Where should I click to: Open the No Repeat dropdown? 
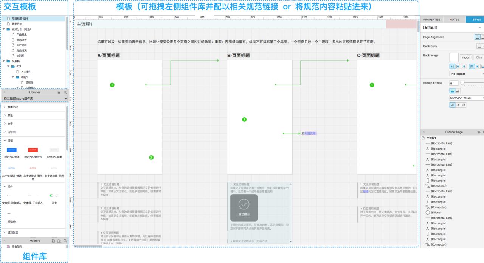[x=467, y=74]
